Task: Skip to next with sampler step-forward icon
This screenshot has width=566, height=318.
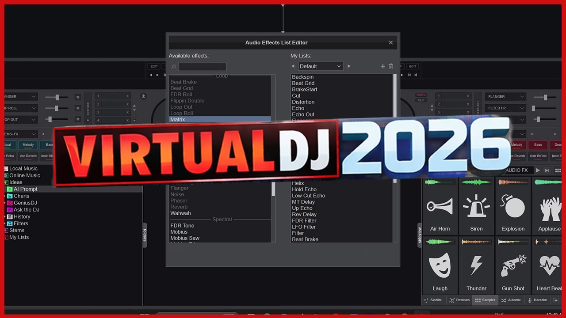Action: click(547, 170)
